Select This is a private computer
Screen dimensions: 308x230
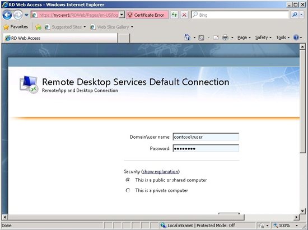click(128, 190)
